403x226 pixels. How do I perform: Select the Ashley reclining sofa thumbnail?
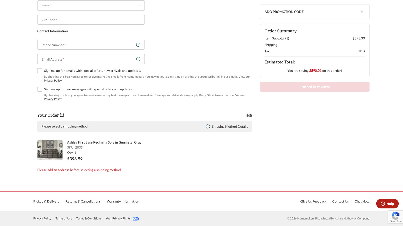point(50,150)
